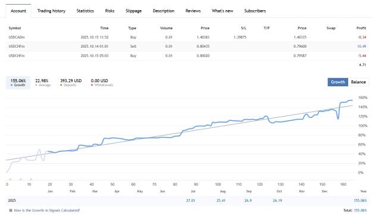
Task: Click the first green deposit marker on chart
Action: click(x=10, y=179)
